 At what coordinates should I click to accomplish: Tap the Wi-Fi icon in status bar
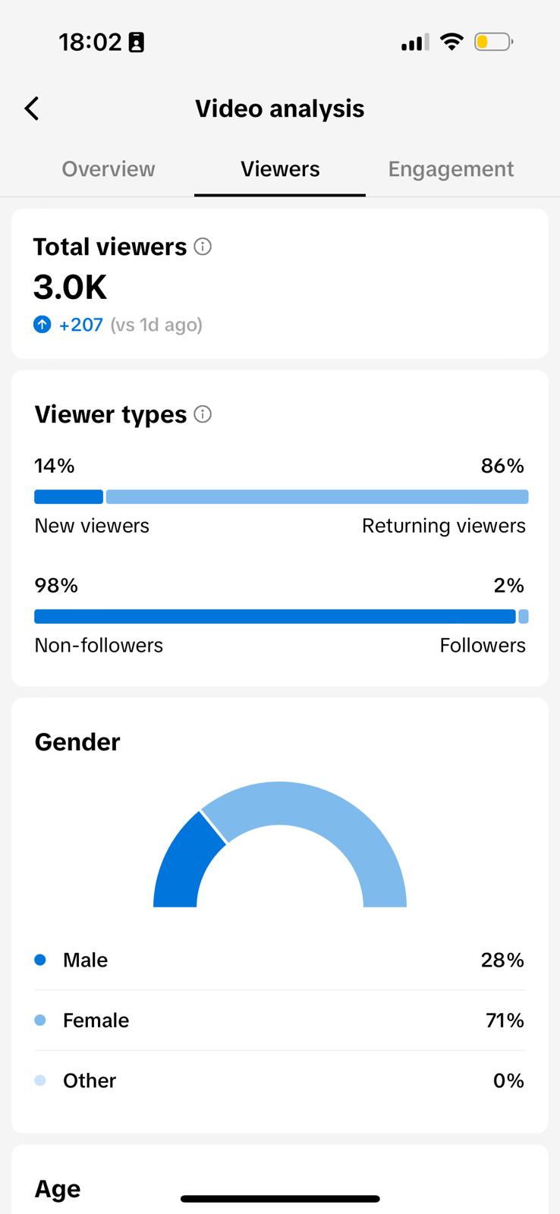451,42
